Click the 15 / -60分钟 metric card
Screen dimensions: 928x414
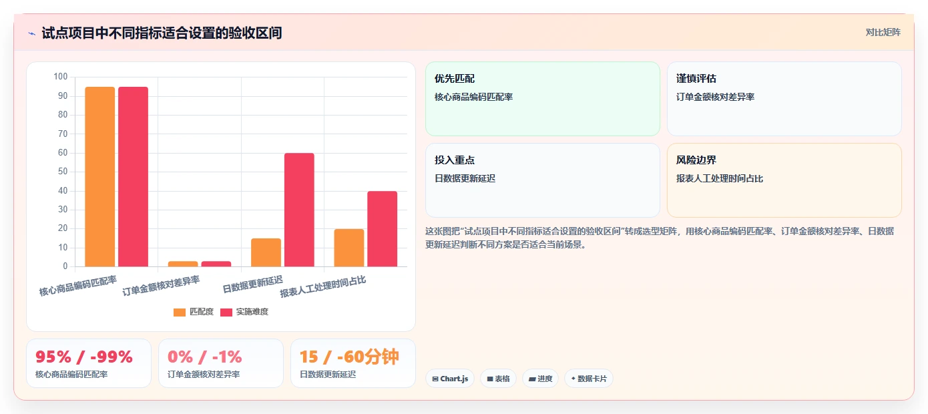coord(353,363)
